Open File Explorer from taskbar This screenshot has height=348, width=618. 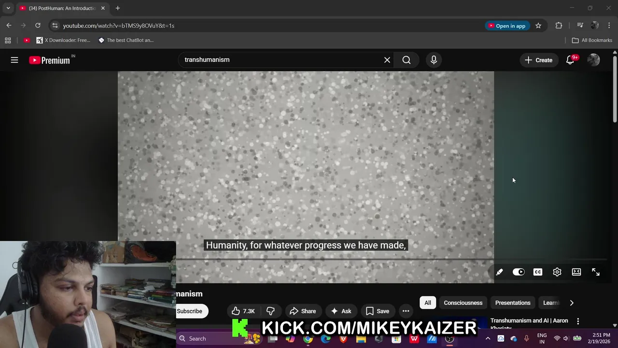pyautogui.click(x=361, y=339)
